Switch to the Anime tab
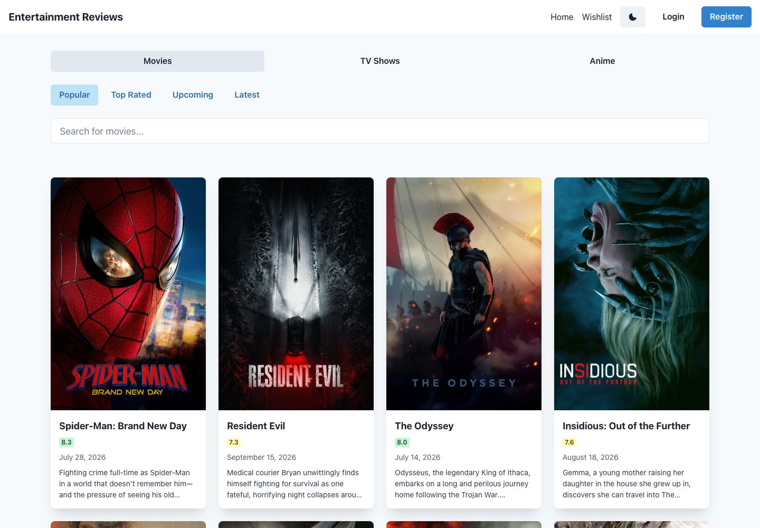The image size is (760, 528). [602, 61]
